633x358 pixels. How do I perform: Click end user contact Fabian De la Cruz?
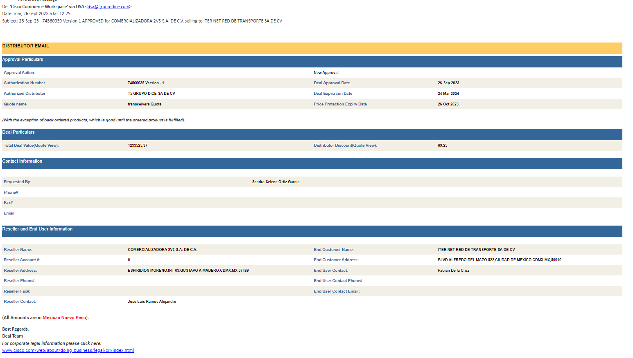pyautogui.click(x=453, y=271)
